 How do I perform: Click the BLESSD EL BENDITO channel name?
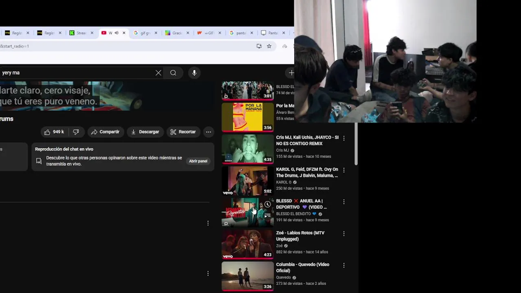[x=293, y=214]
